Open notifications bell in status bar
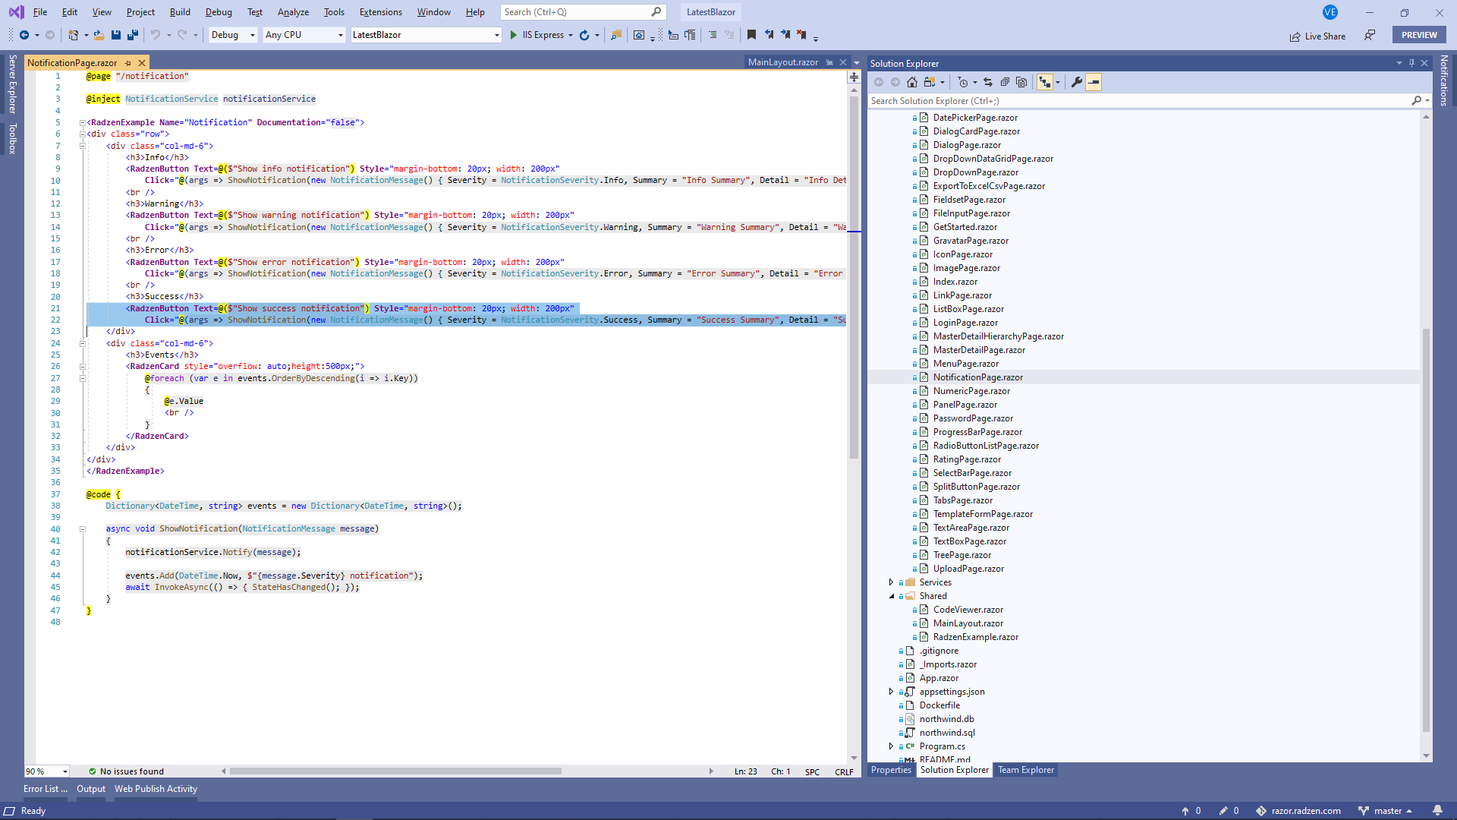This screenshot has height=820, width=1457. (1437, 810)
